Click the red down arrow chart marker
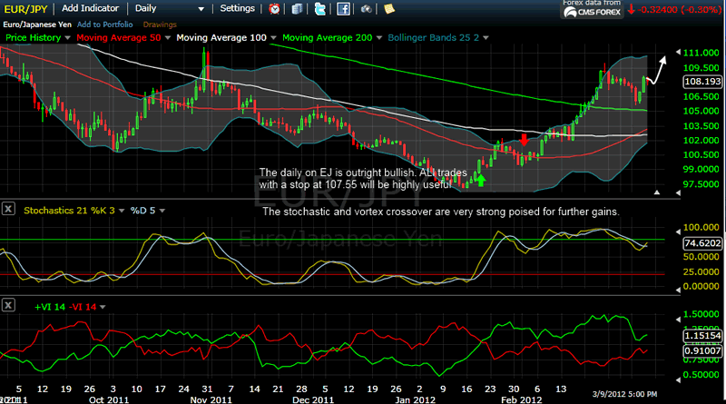726x404 pixels. click(525, 141)
